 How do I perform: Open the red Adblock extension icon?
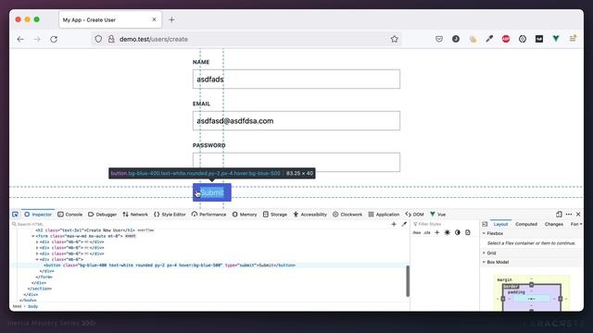pos(506,39)
